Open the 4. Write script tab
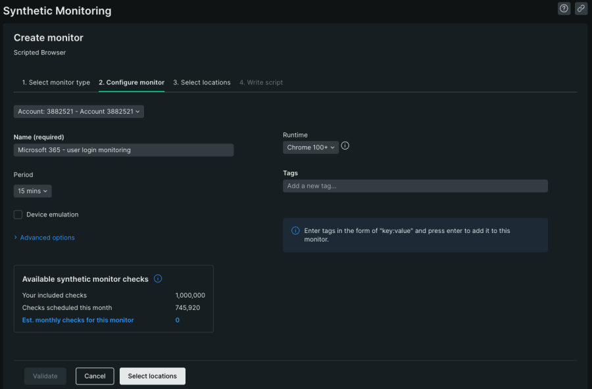Screen dimensions: 592x389 click(261, 82)
